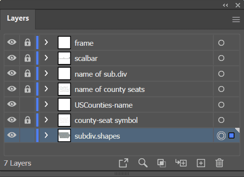This screenshot has width=244, height=177.
Task: Target the USCounties-name layer
Action: point(221,105)
